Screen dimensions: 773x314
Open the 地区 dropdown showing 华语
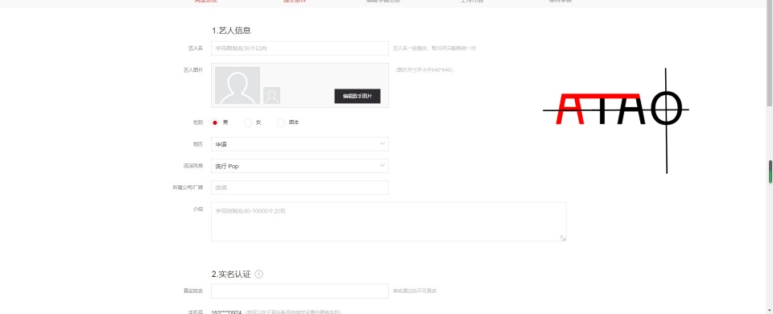[x=300, y=144]
